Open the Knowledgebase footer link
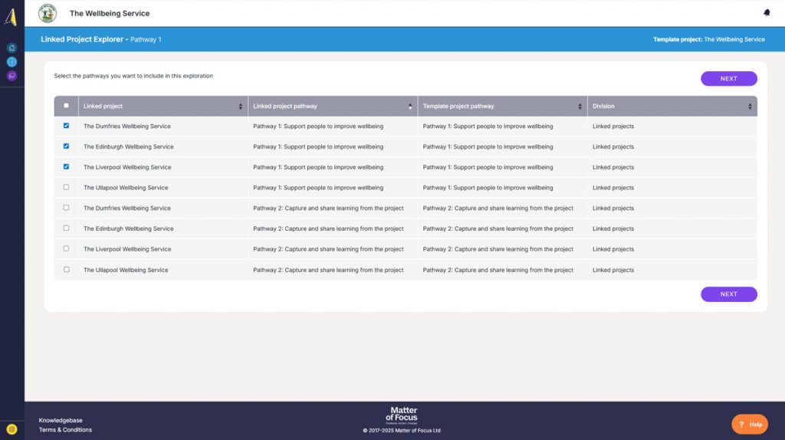785x440 pixels. (x=61, y=420)
